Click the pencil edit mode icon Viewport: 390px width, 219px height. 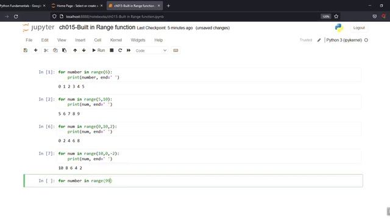point(319,40)
